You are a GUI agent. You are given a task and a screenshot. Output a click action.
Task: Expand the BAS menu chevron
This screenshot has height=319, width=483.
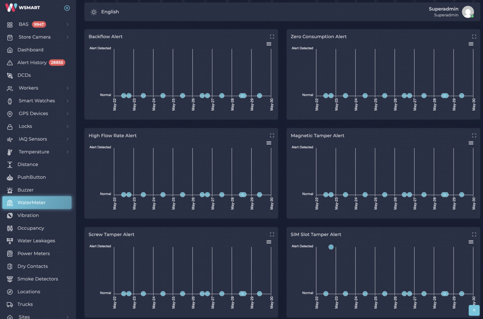(x=68, y=24)
